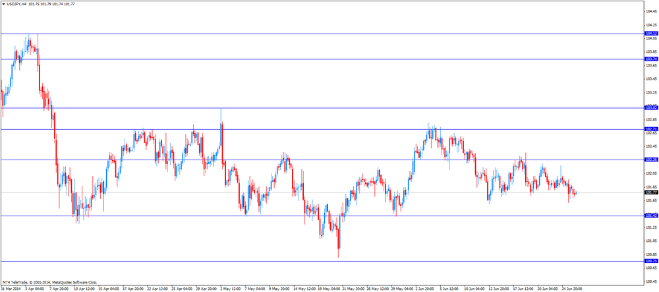The height and width of the screenshot is (292, 659).
Task: Click the 2 Jun 20:00 time label
Action: click(425, 289)
